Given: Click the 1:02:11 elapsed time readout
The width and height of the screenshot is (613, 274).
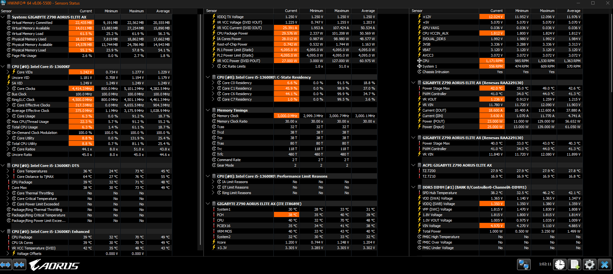Looking at the screenshot, I should tap(545, 264).
